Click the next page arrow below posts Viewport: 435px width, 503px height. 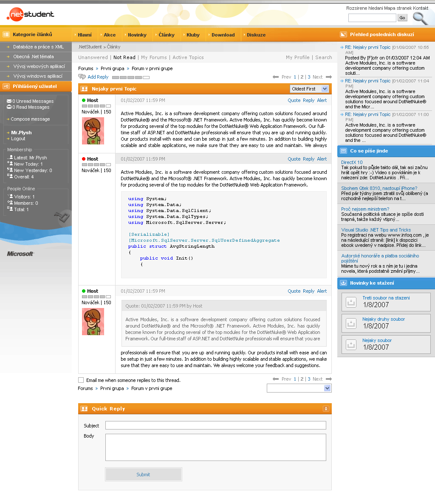coord(329,379)
